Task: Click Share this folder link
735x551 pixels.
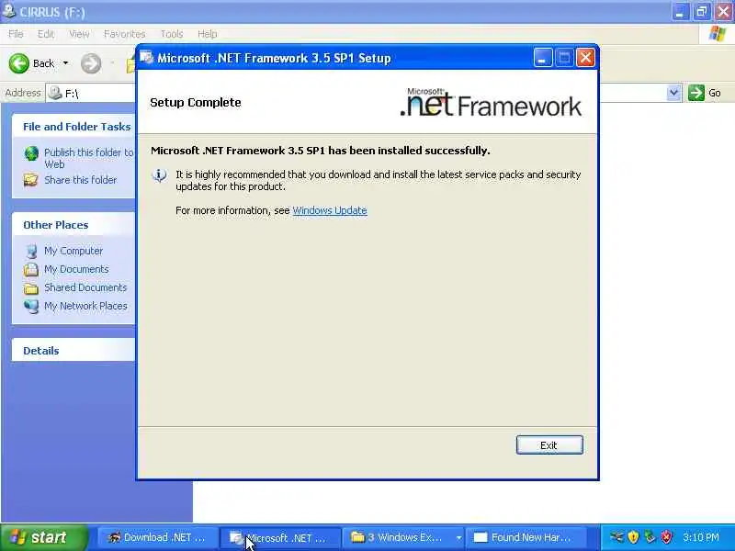Action: point(80,180)
